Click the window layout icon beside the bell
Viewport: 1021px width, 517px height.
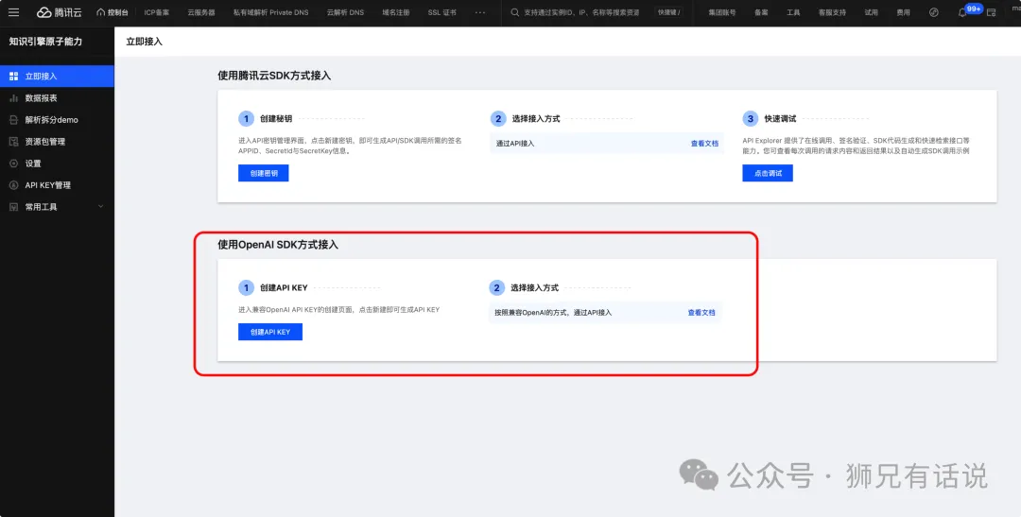click(x=992, y=12)
